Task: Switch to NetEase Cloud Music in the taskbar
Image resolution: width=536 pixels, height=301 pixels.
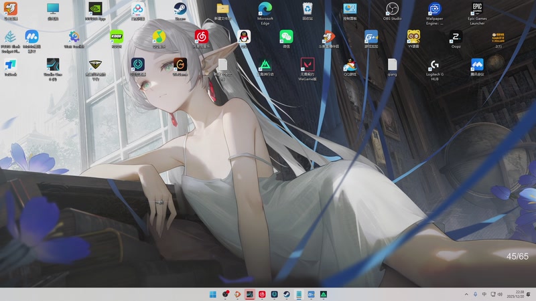Action: (x=262, y=294)
